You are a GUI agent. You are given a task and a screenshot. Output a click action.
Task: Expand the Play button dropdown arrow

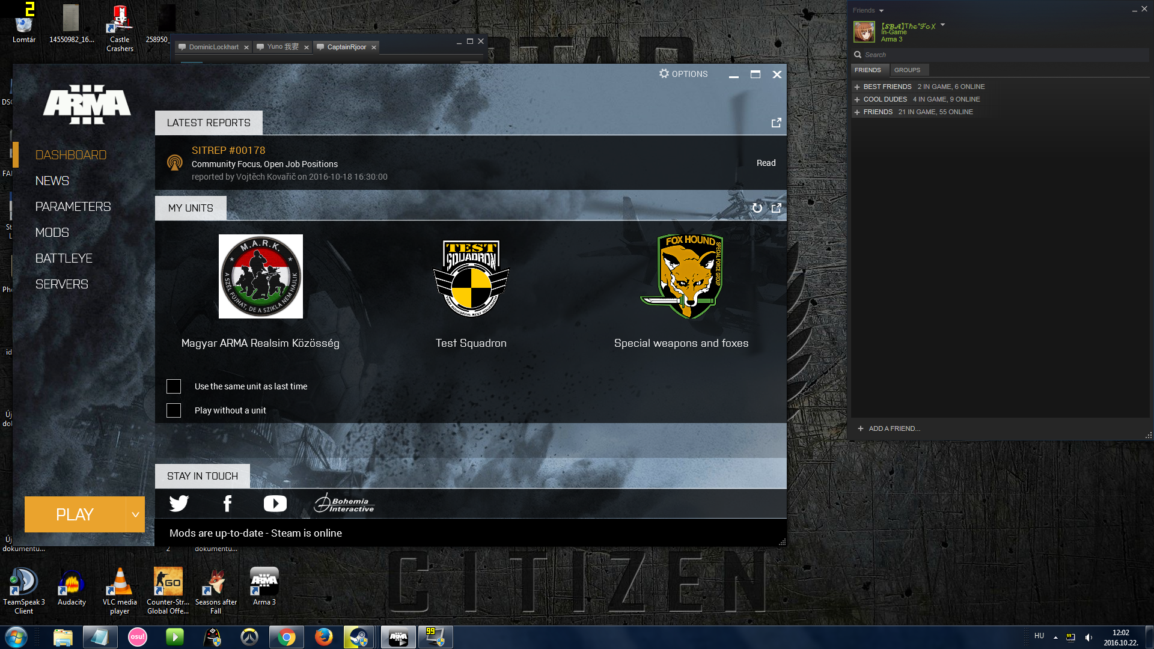pos(135,514)
